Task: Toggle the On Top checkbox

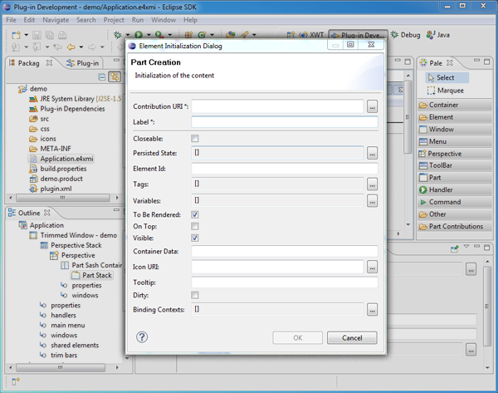Action: click(x=195, y=226)
